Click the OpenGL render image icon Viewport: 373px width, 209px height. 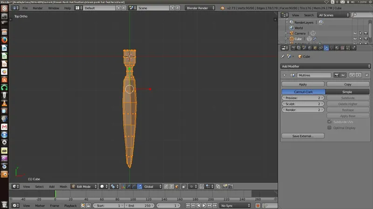[x=225, y=187]
